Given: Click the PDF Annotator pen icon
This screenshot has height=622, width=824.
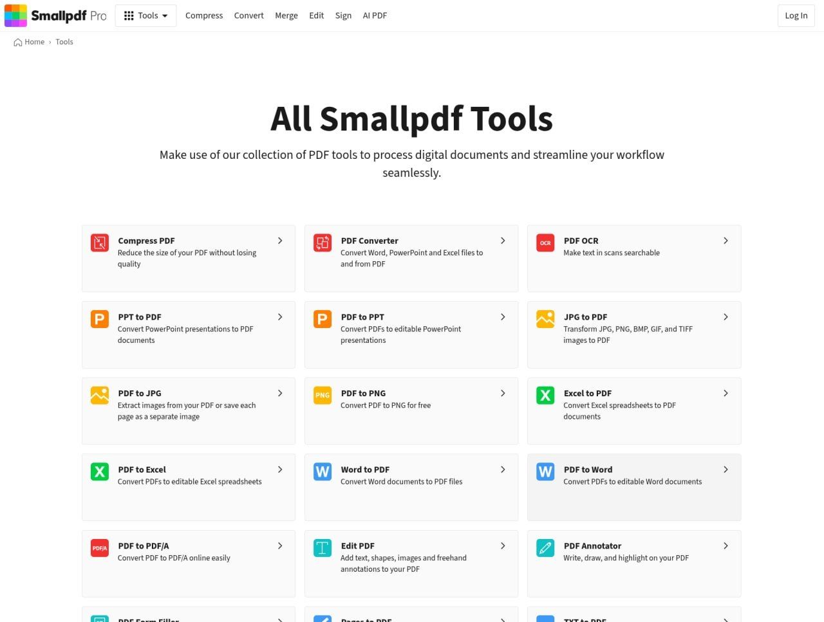Looking at the screenshot, I should (545, 548).
